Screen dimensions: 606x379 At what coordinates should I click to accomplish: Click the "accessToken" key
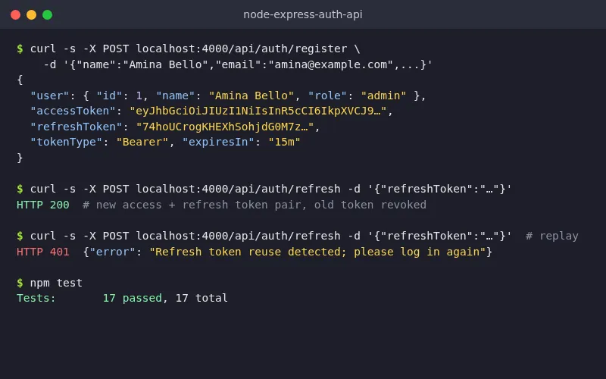[73, 111]
